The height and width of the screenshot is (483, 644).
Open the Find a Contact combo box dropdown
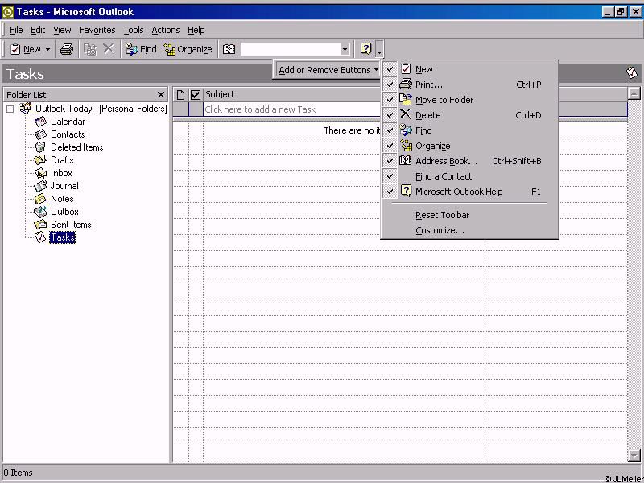(345, 50)
